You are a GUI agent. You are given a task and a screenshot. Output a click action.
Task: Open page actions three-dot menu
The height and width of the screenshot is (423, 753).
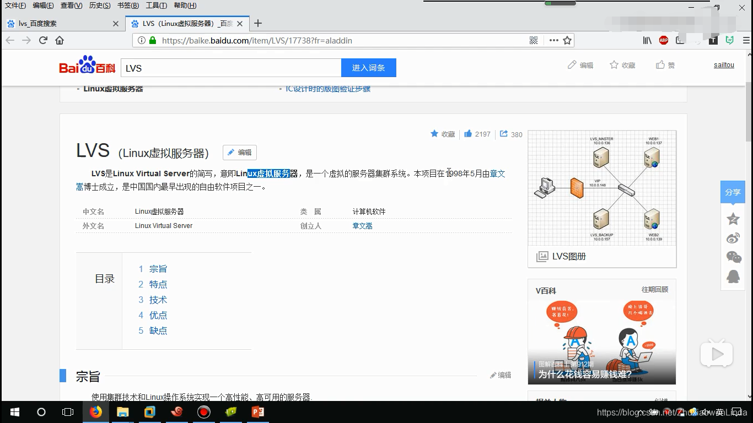(553, 40)
